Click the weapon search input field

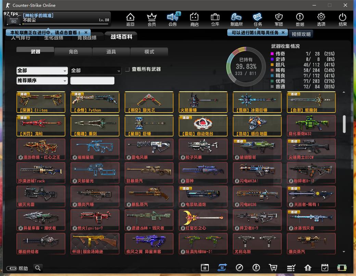[x=92, y=80]
